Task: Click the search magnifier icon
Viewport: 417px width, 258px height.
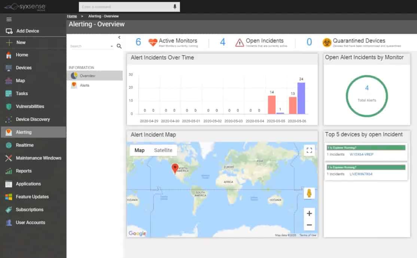Action: pos(119,46)
